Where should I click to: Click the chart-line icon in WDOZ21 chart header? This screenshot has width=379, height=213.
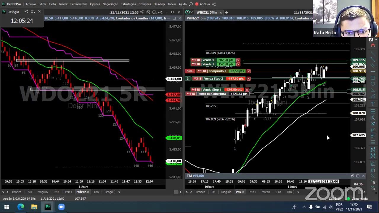pyautogui.click(x=160, y=12)
